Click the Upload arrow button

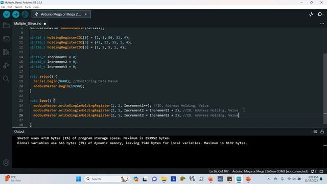click(x=16, y=14)
